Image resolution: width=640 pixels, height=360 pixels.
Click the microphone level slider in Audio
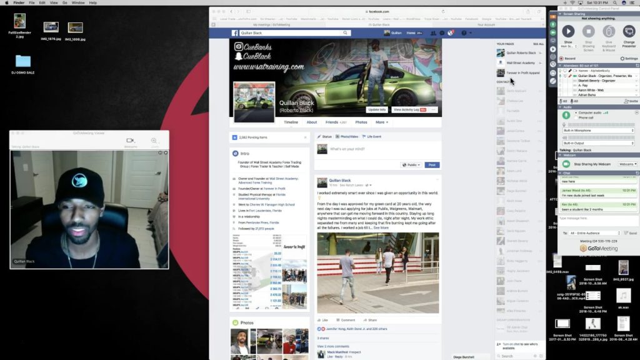(600, 125)
